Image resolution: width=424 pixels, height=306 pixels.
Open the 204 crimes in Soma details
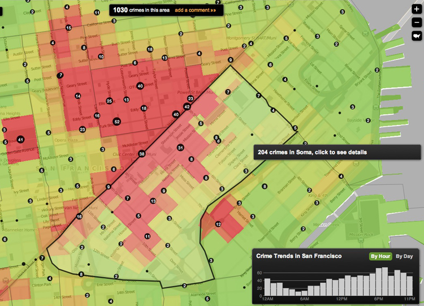point(312,152)
